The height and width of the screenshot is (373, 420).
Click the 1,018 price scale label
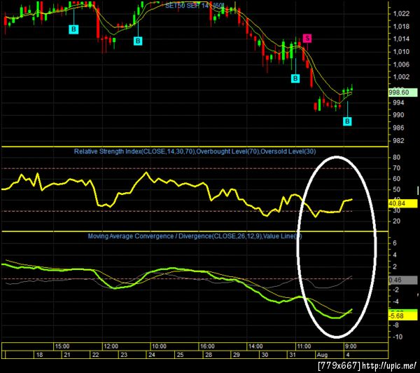pyautogui.click(x=401, y=27)
